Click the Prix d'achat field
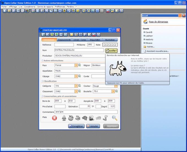Viewport: 187px width, 152px height. 60,106
